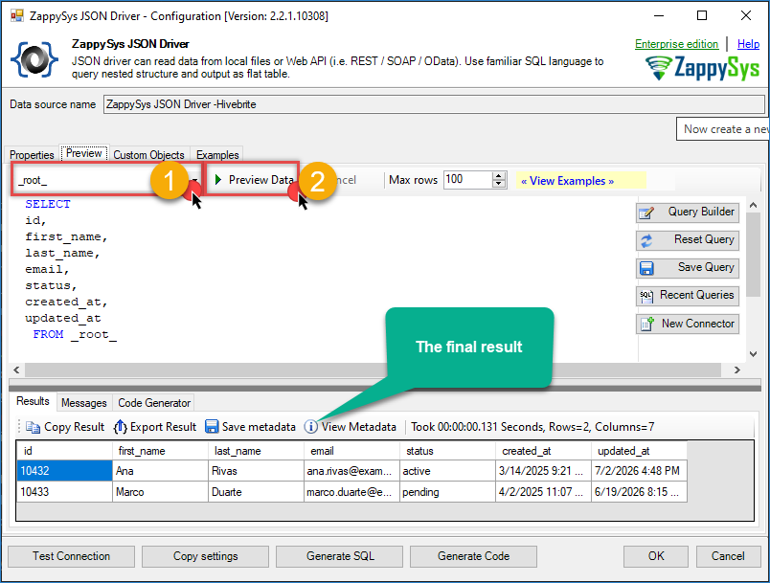
Task: Select the 10432 id cell
Action: 65,471
